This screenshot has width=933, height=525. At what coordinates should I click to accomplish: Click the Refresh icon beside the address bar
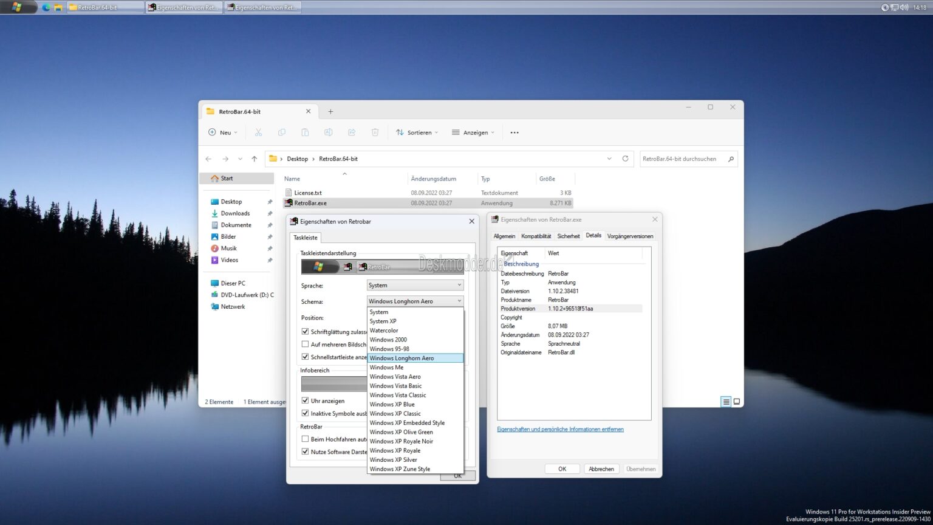[625, 159]
